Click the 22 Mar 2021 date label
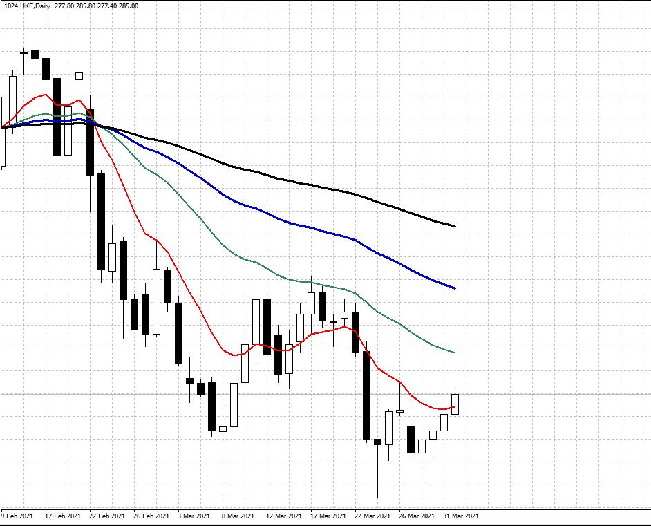 point(372,516)
